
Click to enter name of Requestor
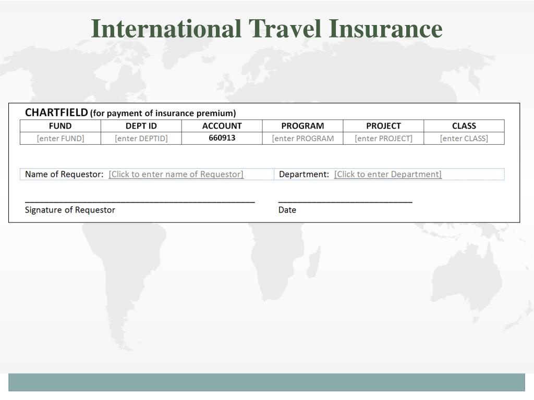click(x=176, y=174)
